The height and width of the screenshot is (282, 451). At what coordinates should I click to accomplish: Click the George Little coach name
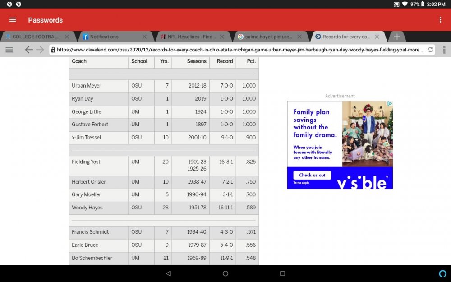[x=86, y=111]
